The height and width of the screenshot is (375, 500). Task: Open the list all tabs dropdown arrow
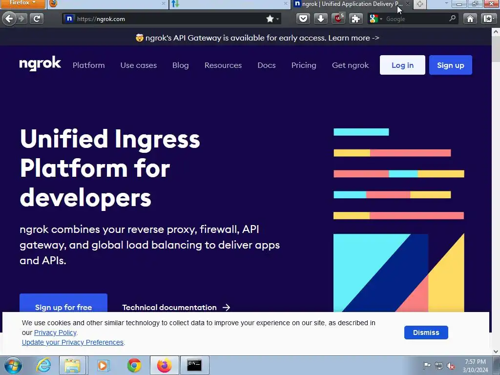coord(446,3)
